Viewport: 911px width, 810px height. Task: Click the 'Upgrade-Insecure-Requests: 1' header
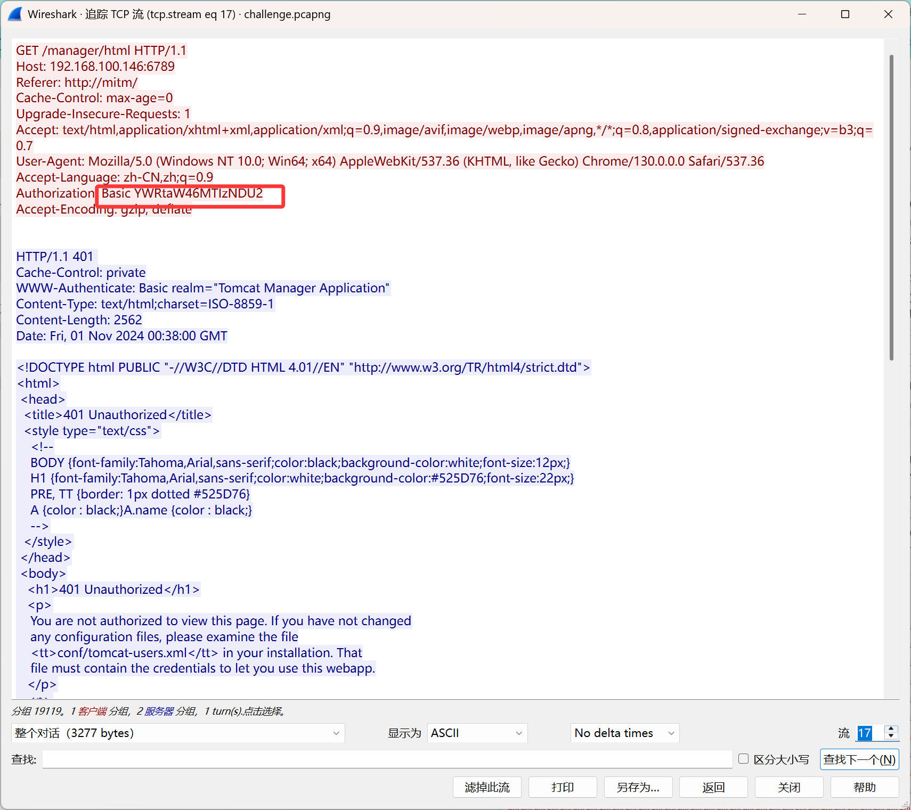[103, 114]
